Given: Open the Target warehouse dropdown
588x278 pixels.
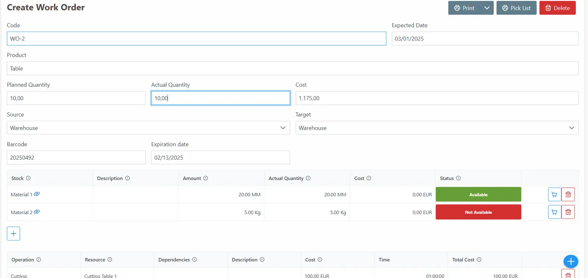Looking at the screenshot, I should (x=437, y=128).
